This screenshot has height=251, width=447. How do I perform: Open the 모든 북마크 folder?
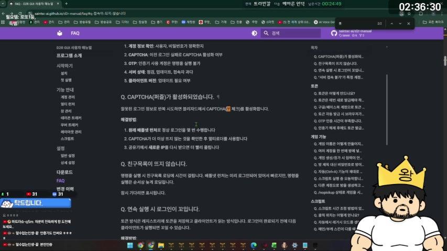tap(433, 22)
